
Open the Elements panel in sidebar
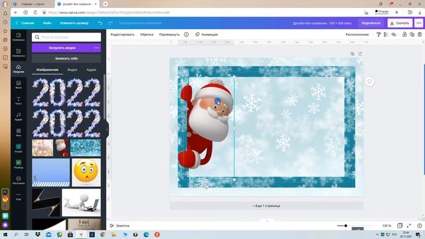tap(19, 52)
